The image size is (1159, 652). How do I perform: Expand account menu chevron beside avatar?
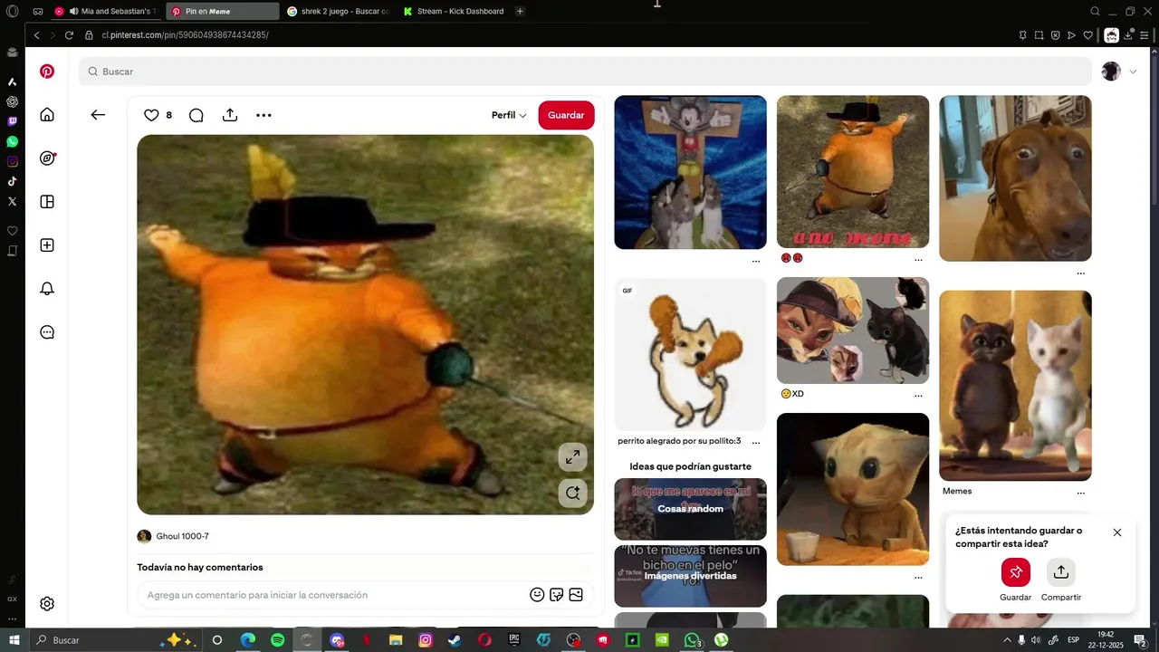point(1133,72)
